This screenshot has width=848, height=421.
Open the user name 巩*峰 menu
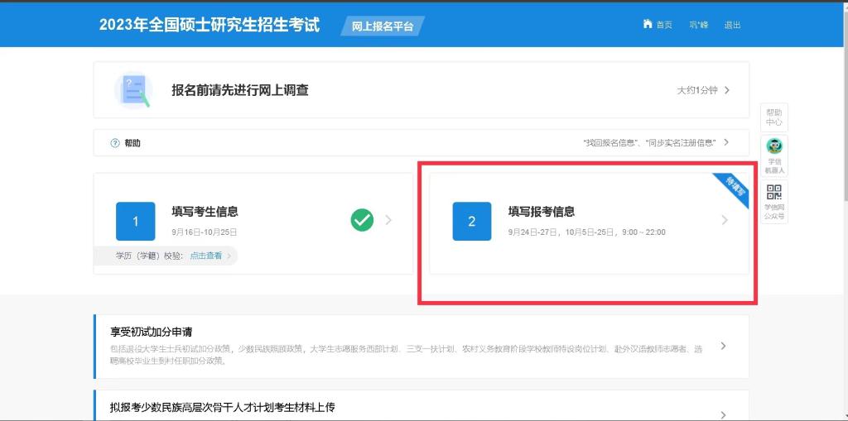click(x=698, y=25)
